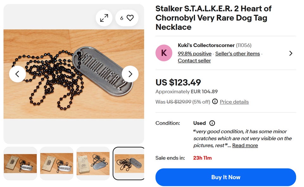The width and height of the screenshot is (304, 187).
Task: Show info icon next to Used condition
Action: click(x=212, y=123)
